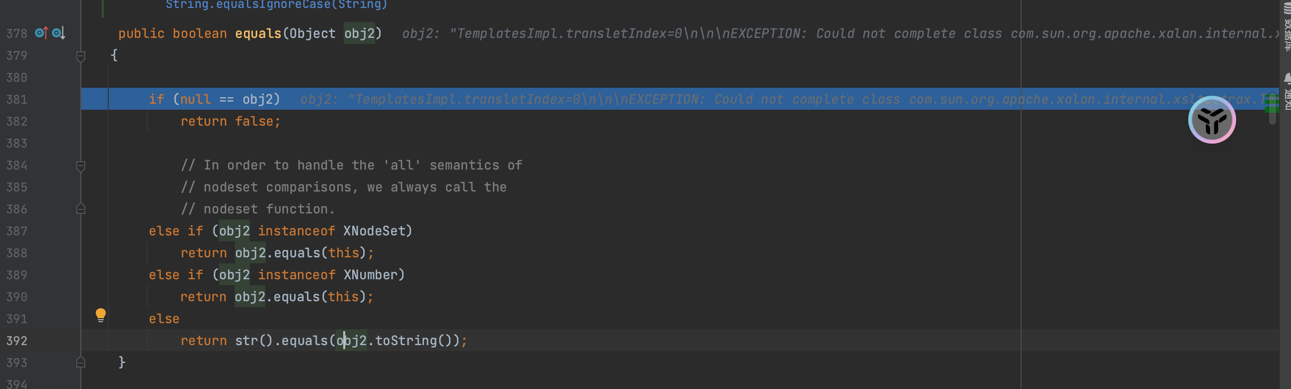Click the comment block end fold marker at line 386
Image resolution: width=1291 pixels, height=389 pixels.
(81, 209)
